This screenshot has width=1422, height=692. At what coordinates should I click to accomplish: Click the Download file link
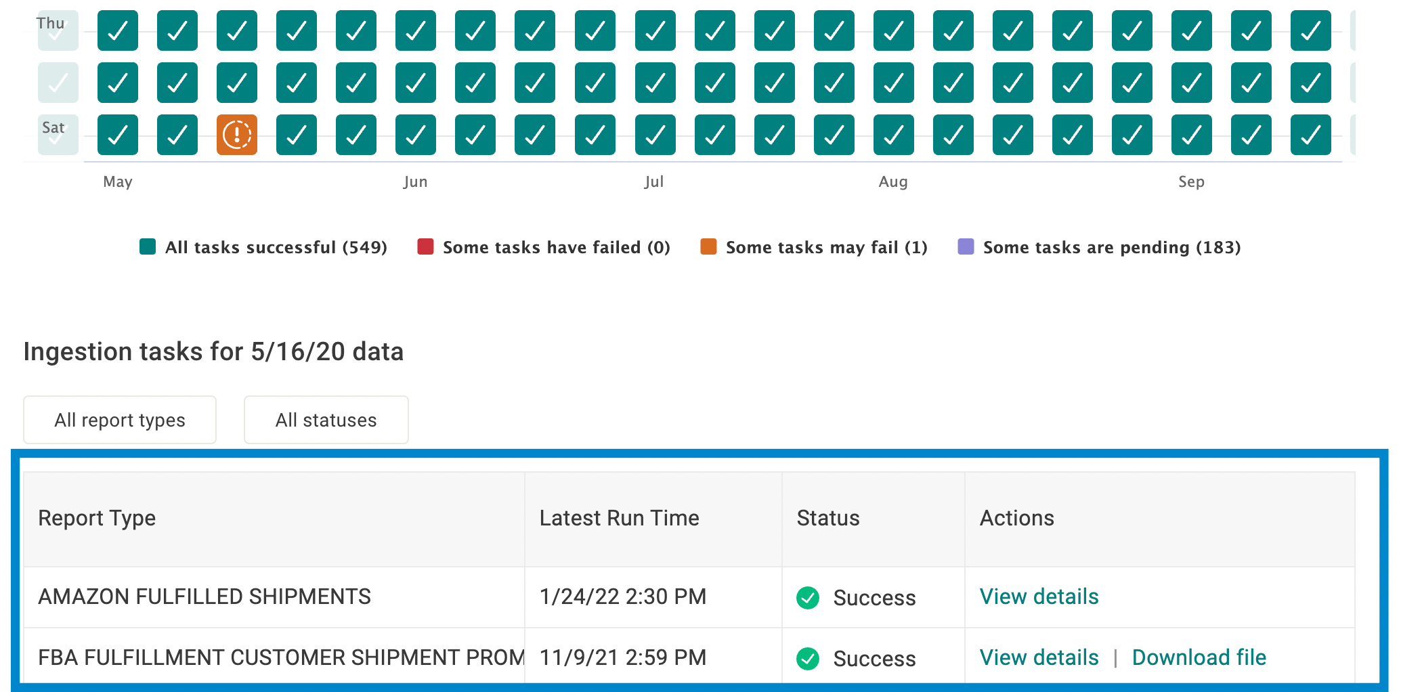[x=1199, y=657]
